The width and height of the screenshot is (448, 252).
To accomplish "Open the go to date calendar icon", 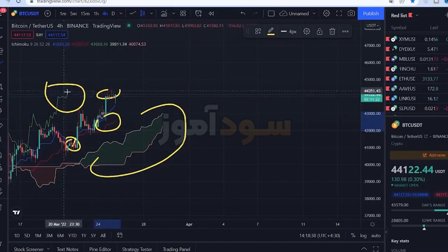I will click(x=119, y=236).
